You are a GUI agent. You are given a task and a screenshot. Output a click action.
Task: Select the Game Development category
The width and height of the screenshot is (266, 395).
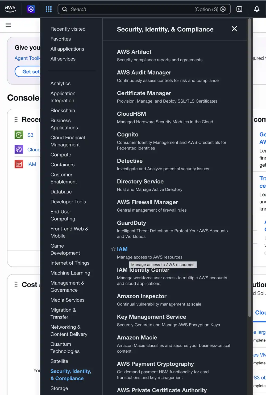click(x=65, y=249)
